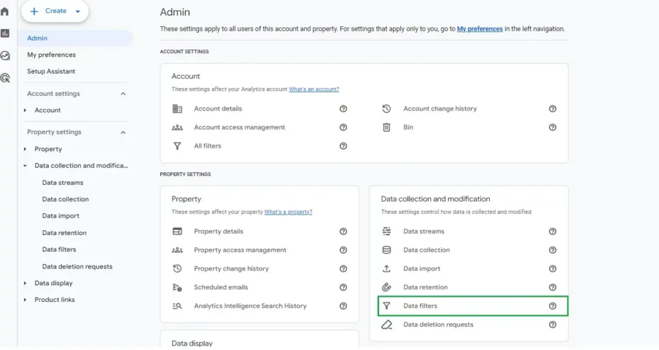Viewport: 659px width, 350px height.
Task: Select Setup Assistant in the sidebar
Action: 51,71
